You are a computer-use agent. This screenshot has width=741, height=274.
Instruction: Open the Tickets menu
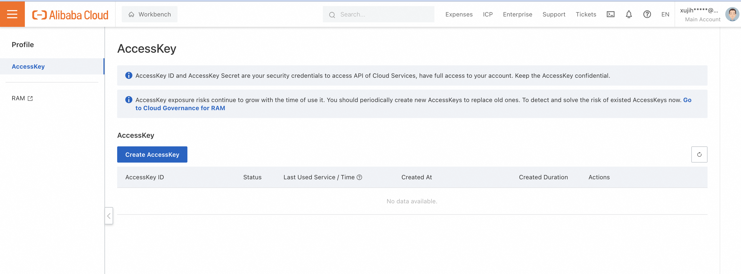click(x=586, y=14)
